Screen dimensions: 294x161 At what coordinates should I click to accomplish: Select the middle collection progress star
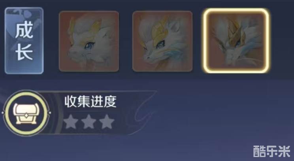tap(89, 122)
